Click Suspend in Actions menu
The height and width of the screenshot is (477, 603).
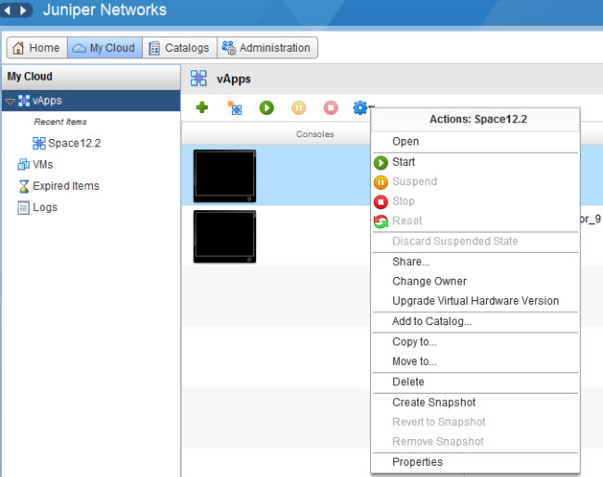click(x=475, y=182)
